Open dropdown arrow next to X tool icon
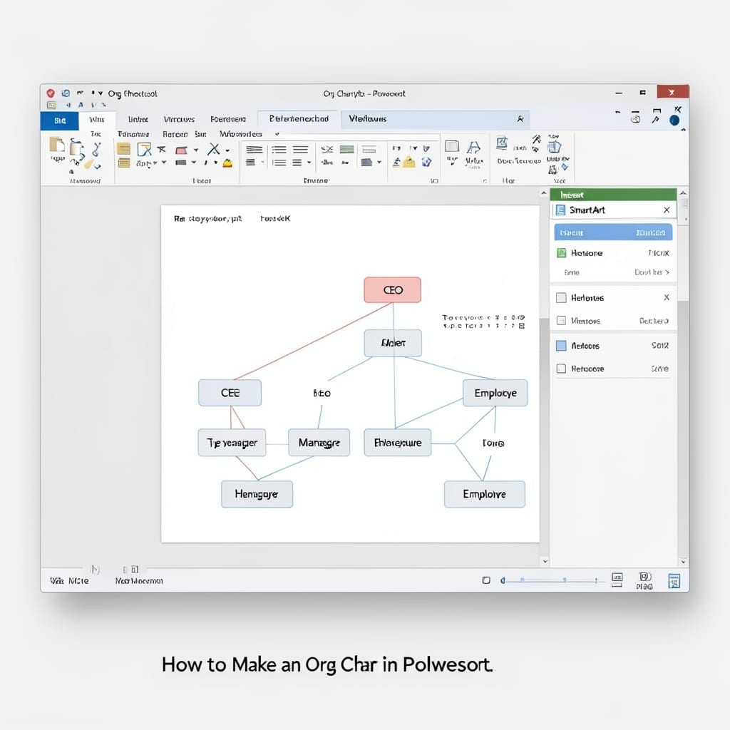 coord(227,150)
